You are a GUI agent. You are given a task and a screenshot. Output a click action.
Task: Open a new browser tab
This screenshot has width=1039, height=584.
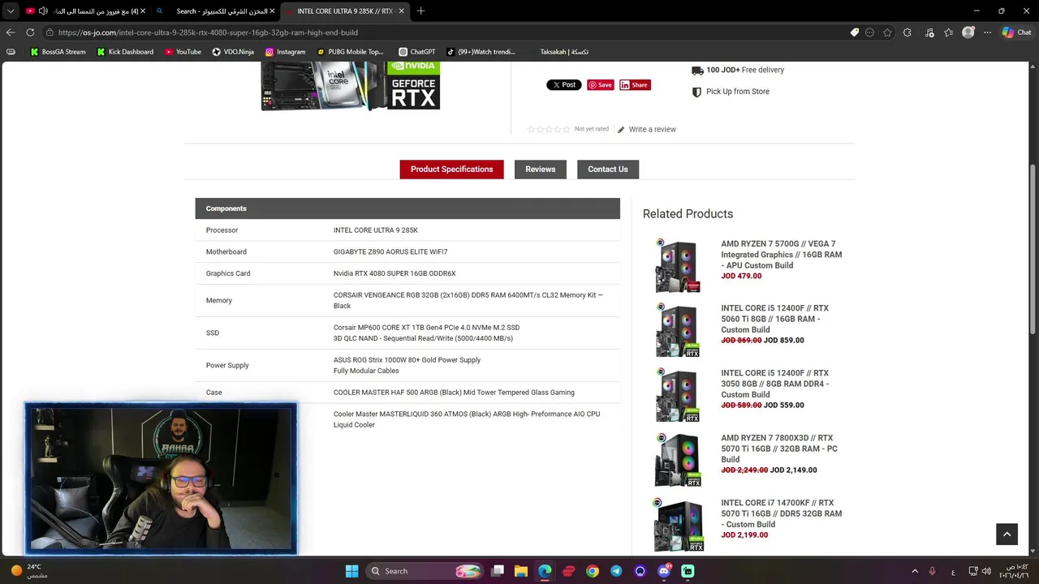420,11
